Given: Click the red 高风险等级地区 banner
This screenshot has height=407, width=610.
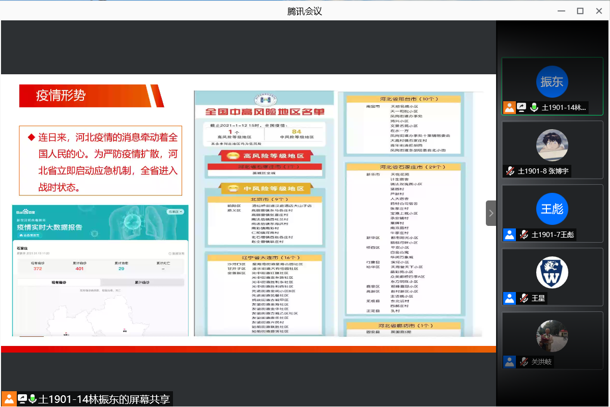Looking at the screenshot, I should 266,156.
